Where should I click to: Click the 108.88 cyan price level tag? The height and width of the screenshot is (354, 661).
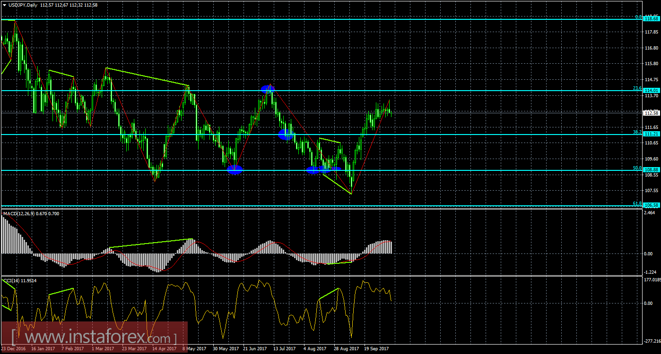[651, 169]
